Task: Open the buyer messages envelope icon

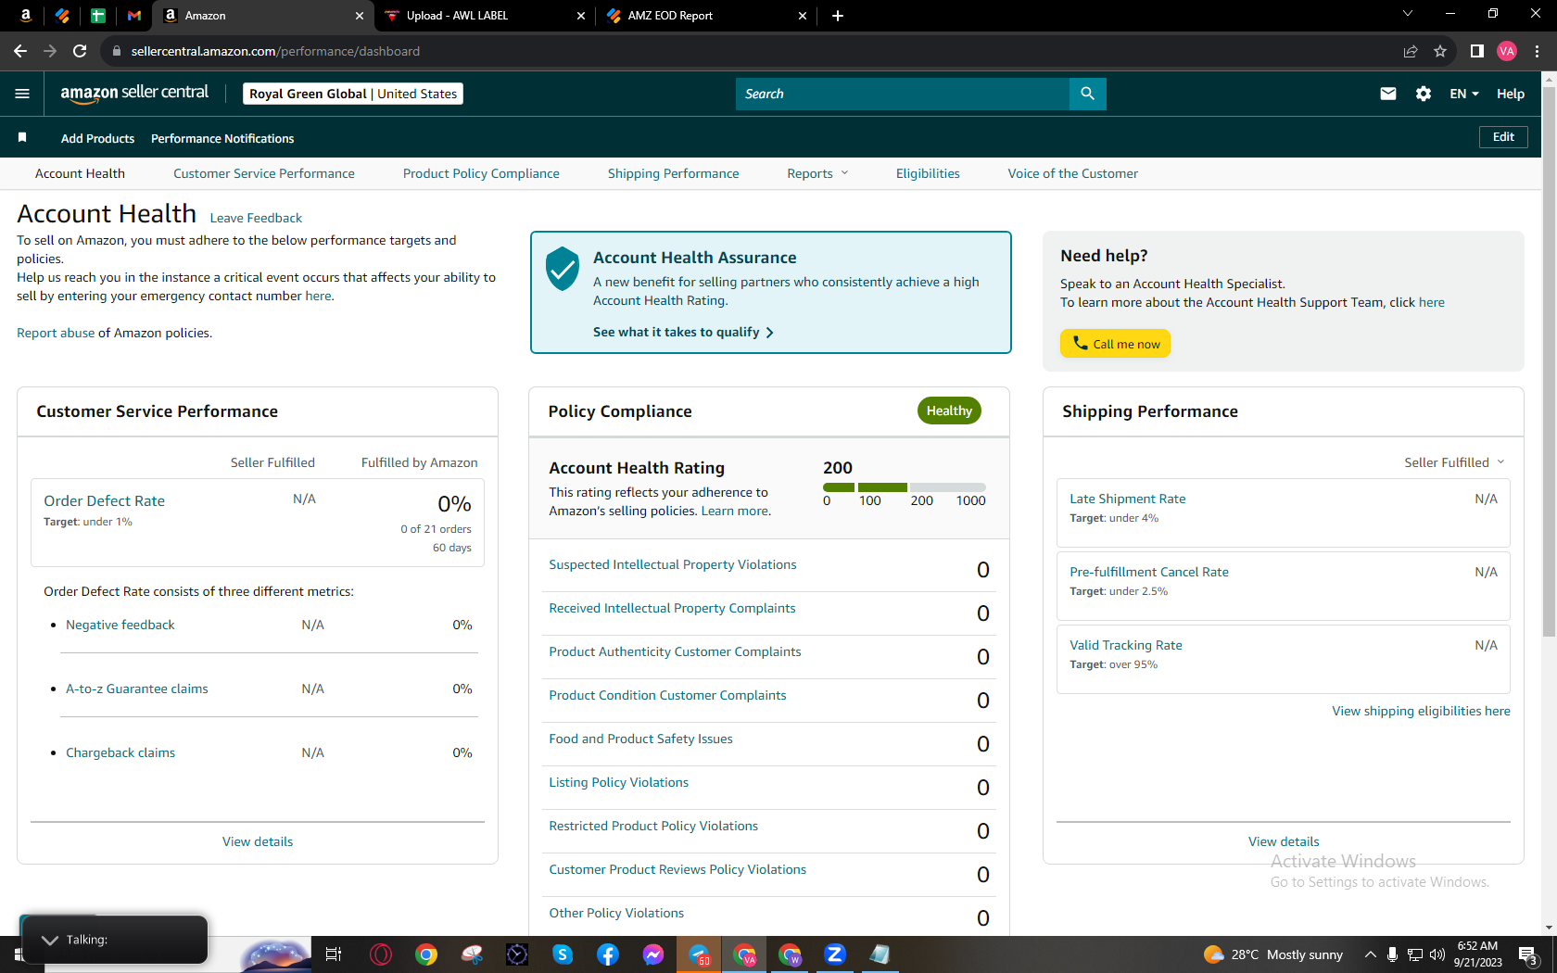Action: (x=1387, y=94)
